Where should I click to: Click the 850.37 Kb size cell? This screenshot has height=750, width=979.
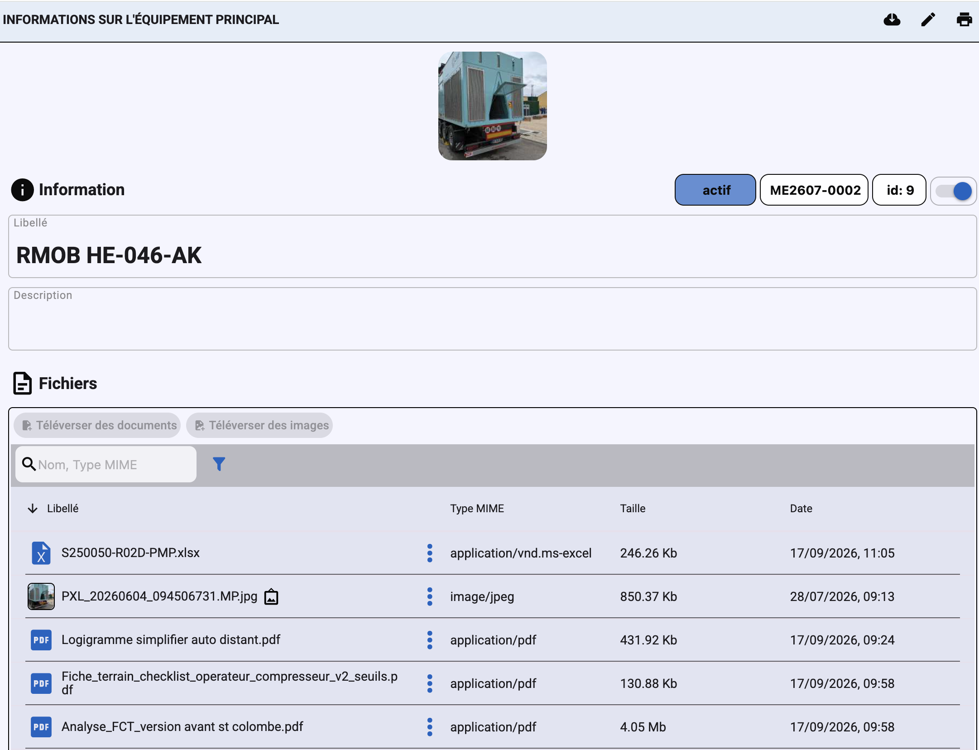648,597
